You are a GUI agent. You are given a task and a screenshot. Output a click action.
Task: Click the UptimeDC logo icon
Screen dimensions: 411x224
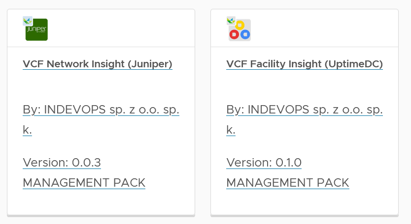[x=240, y=30]
